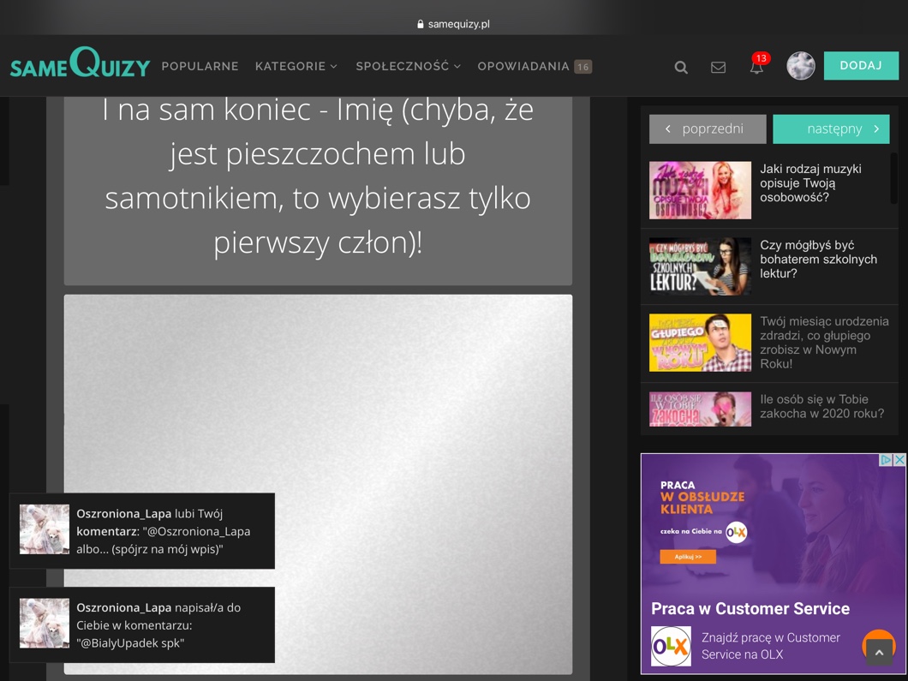Click the scroll-to-top arrow button
The height and width of the screenshot is (681, 908).
(878, 653)
